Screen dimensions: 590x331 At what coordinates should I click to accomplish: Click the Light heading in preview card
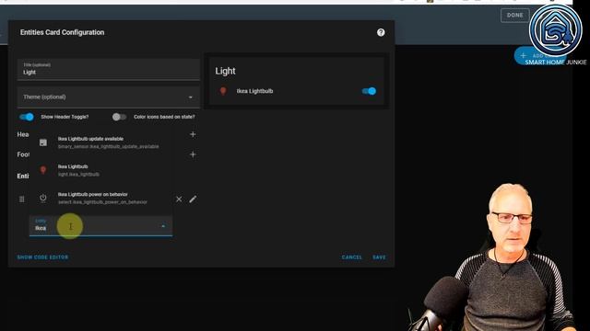coord(225,72)
